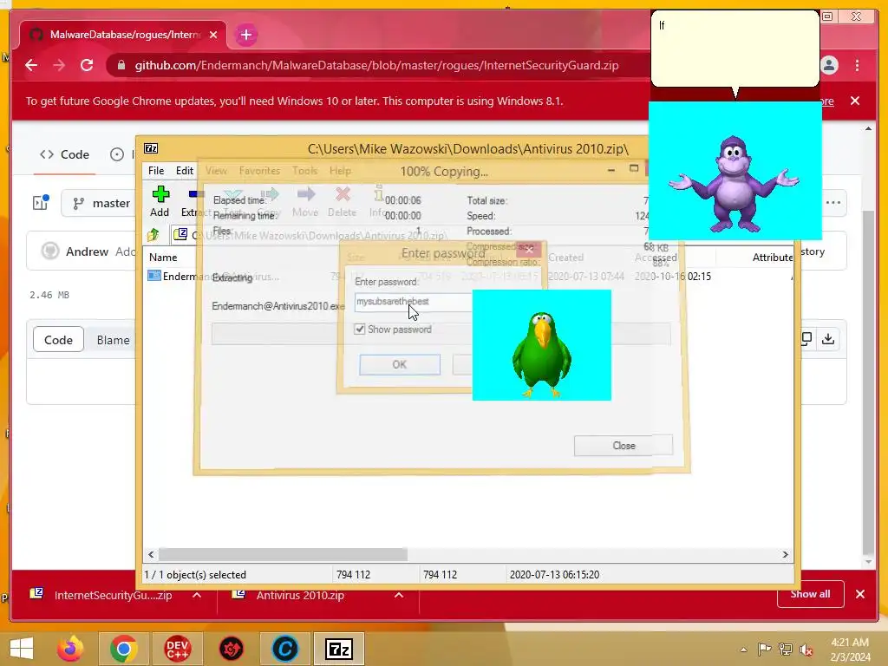Click Chrome icon in the taskbar
This screenshot has height=666, width=888.
123,649
